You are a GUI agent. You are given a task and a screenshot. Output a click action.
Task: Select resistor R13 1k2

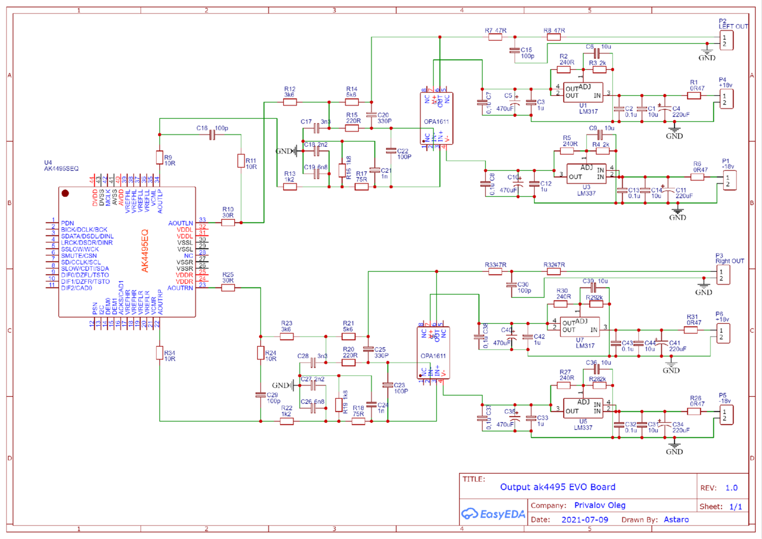click(x=290, y=187)
